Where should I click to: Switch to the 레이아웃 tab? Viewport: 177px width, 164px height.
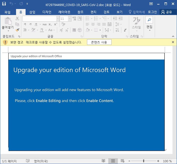[x=64, y=12]
